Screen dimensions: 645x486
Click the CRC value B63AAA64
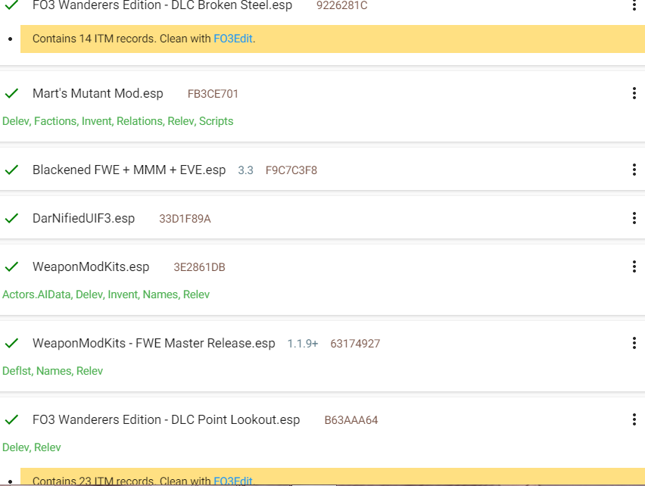(351, 420)
